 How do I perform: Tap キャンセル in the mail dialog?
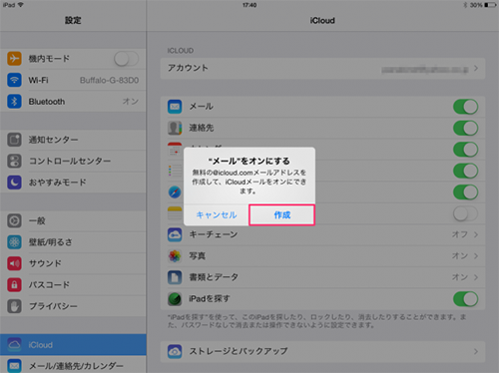tap(217, 215)
